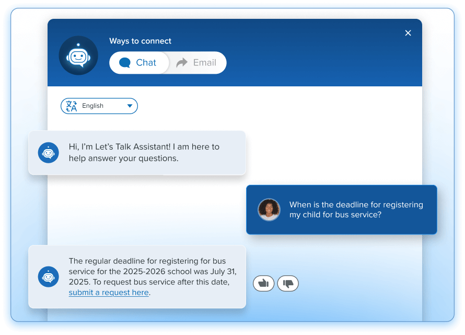Expand the language dropdown arrow
Viewport: 465px width, 335px height.
click(x=130, y=106)
